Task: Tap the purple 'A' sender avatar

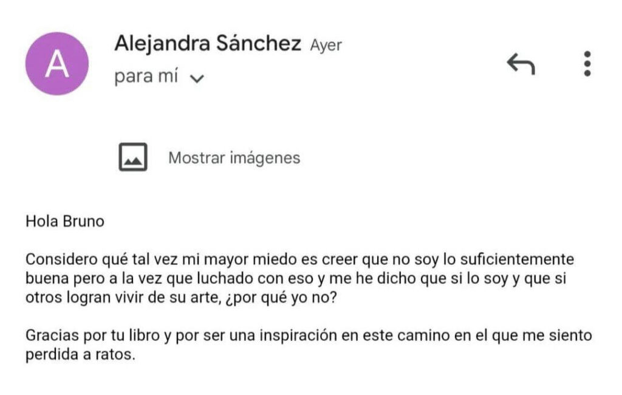Action: pyautogui.click(x=57, y=64)
